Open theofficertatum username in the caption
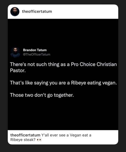126x152 pixels. coord(25,135)
